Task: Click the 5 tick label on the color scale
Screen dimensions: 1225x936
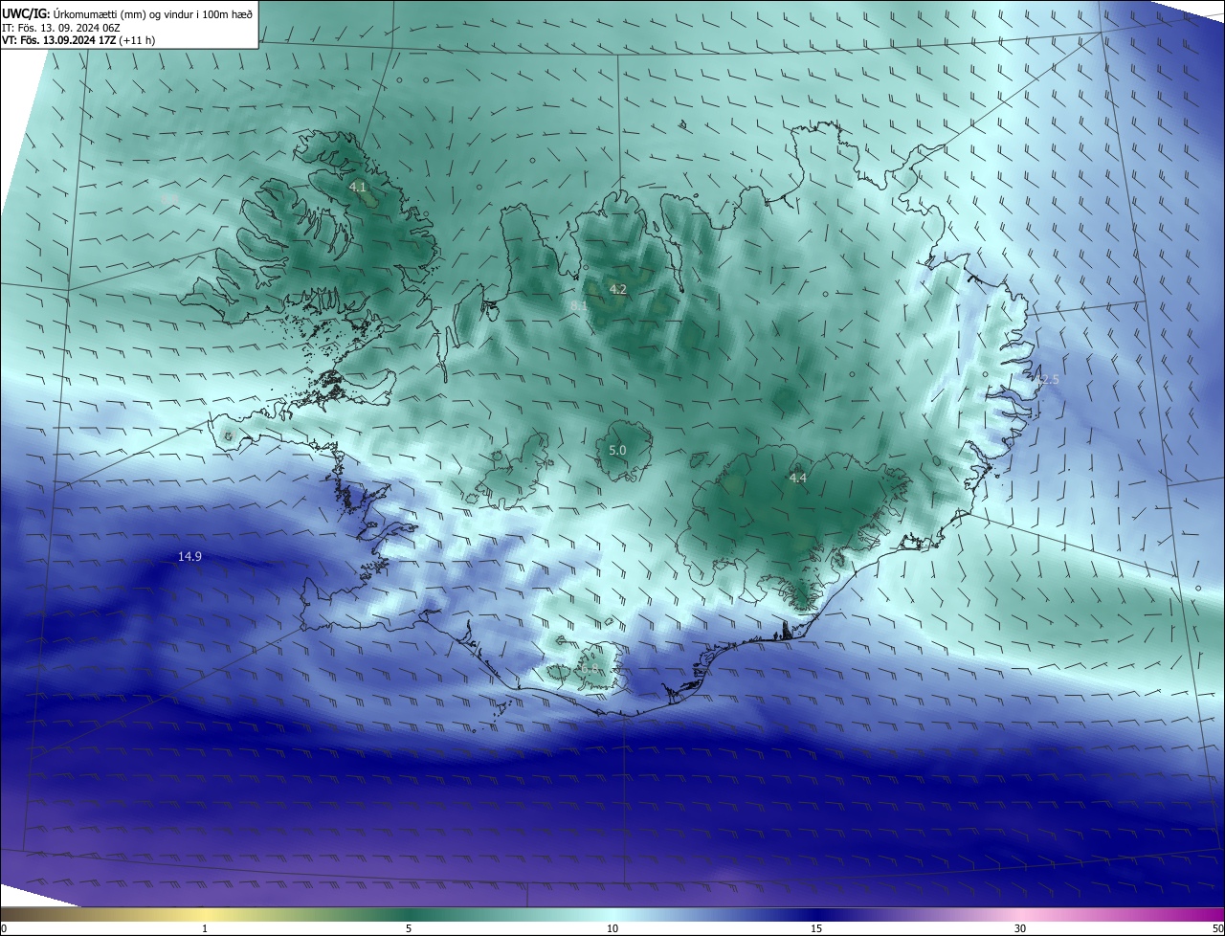Action: pos(409,928)
